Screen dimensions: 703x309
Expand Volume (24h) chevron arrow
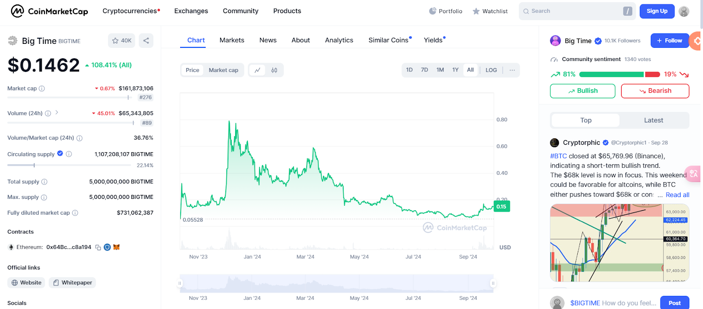point(57,113)
